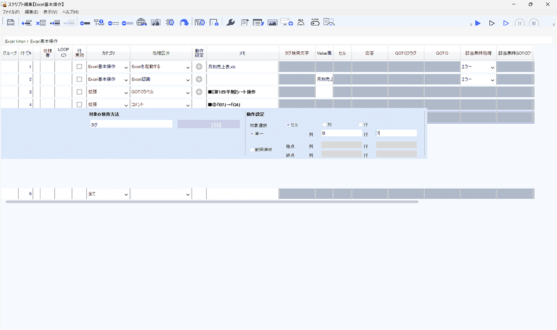557x330 pixels.
Task: Select the 範囲選択 radio button
Action: click(x=252, y=150)
